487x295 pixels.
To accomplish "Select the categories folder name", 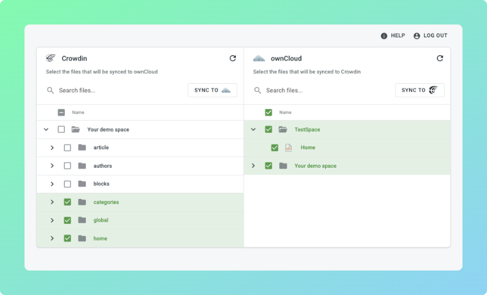I will (x=106, y=202).
